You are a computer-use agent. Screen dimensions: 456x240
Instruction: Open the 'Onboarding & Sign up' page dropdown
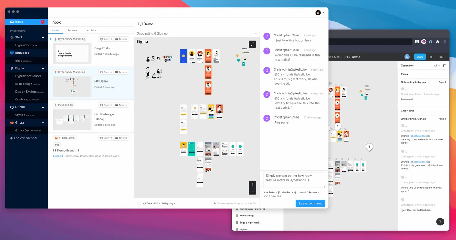coord(197,33)
